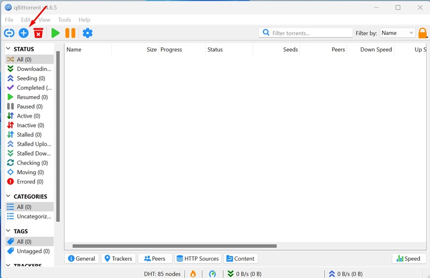Screen dimensions: 430x278
Task: Select All (0) under CATEGORIES
Action: point(30,207)
